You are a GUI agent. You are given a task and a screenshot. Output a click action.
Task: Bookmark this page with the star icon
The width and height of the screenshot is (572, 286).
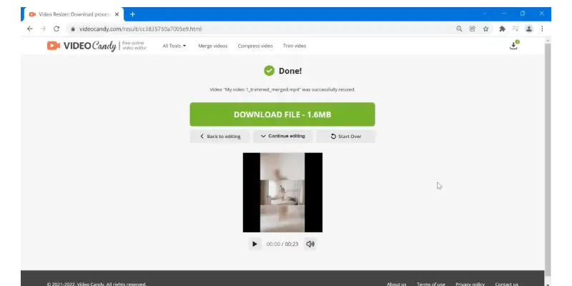[x=485, y=29]
